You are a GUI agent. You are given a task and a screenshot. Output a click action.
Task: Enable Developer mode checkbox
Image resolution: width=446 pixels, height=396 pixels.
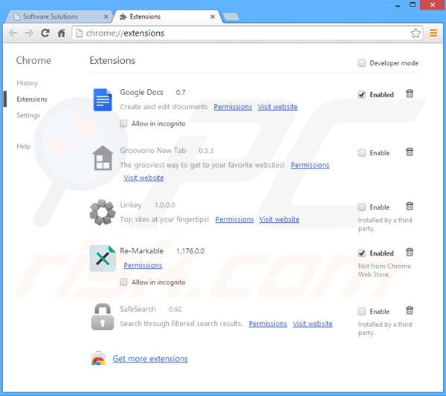pos(362,63)
